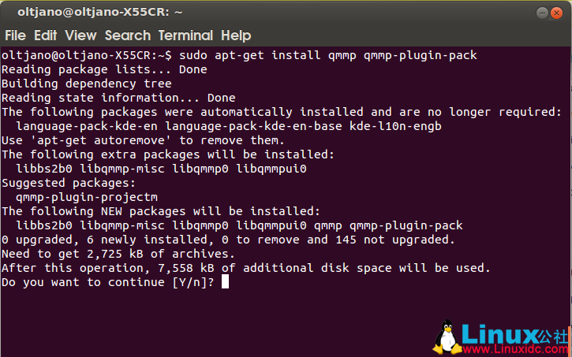Viewport: 572px width, 357px height.
Task: Open the Help menu
Action: (x=236, y=35)
